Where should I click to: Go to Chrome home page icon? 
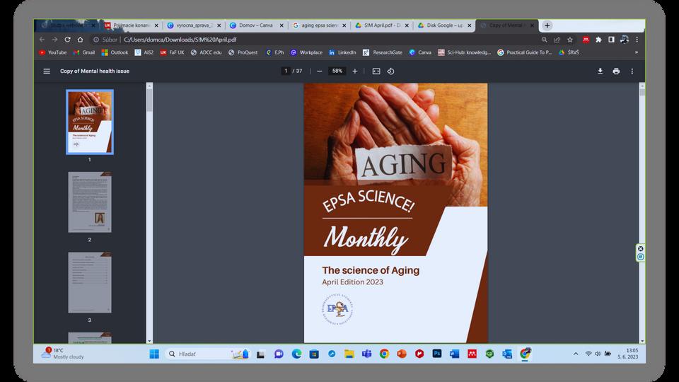click(x=80, y=40)
